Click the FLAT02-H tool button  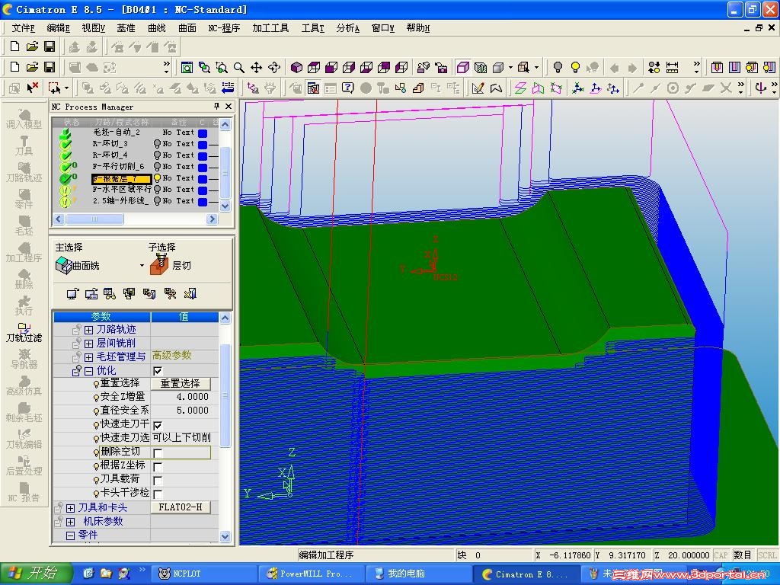tap(180, 507)
